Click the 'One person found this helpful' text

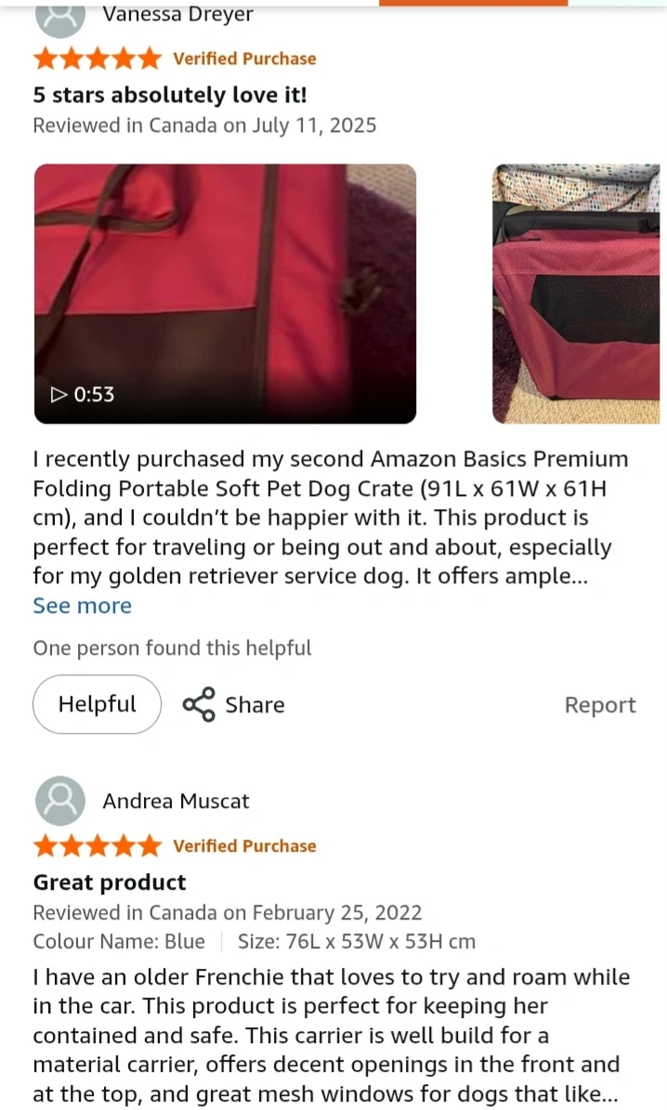click(172, 647)
